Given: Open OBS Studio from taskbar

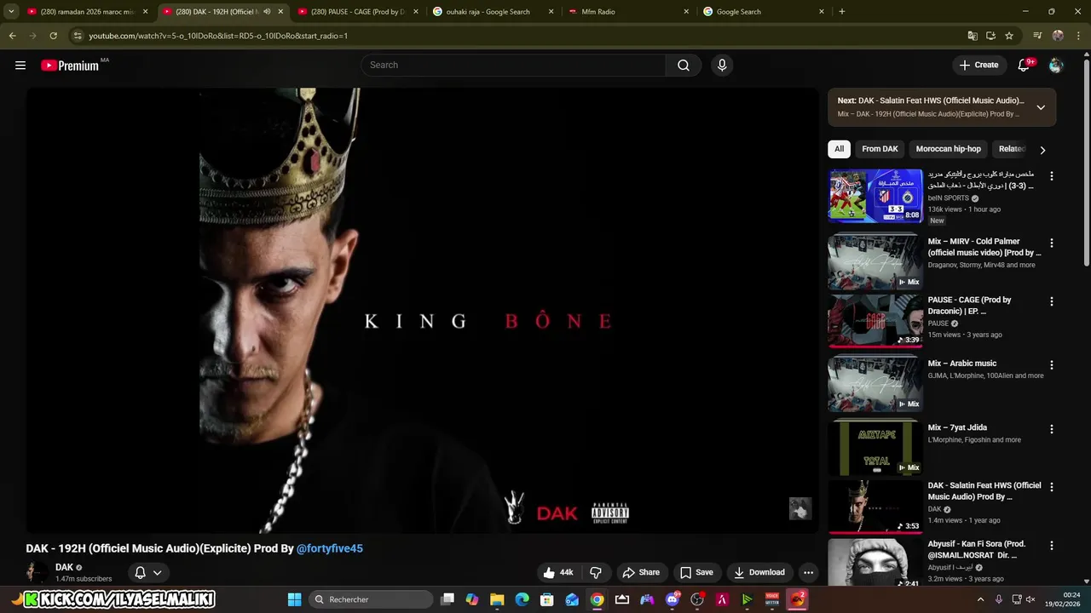Looking at the screenshot, I should click(x=697, y=599).
